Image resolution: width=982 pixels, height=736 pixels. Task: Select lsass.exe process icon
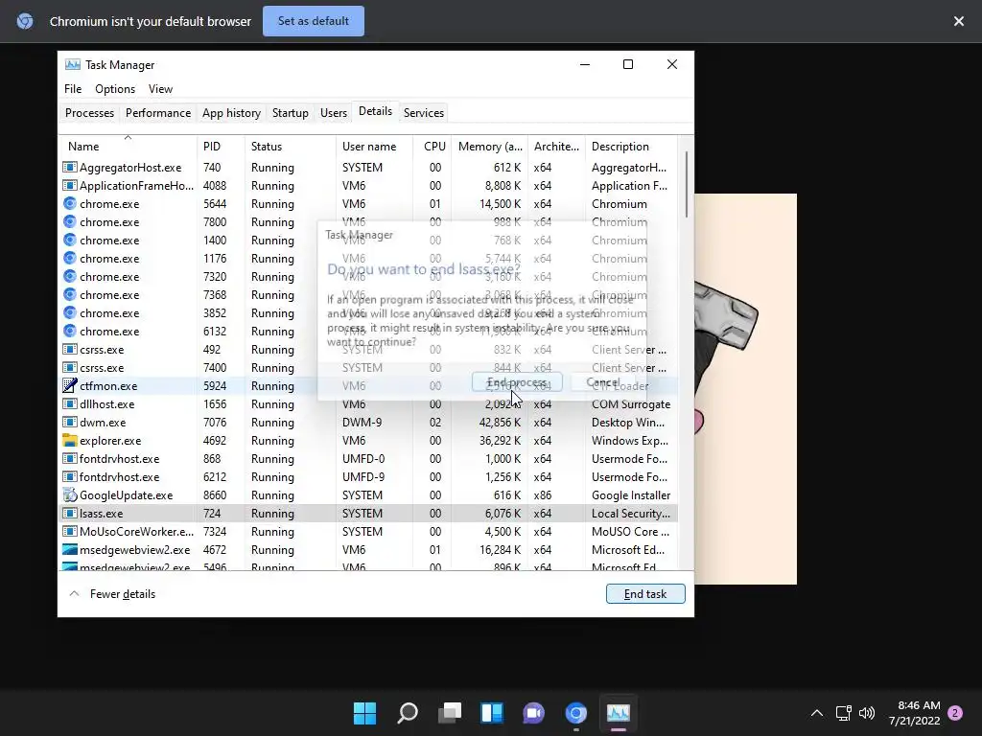69,514
